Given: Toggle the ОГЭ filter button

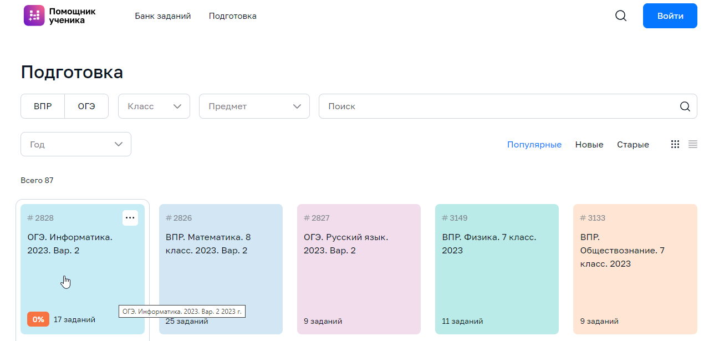Looking at the screenshot, I should 86,106.
